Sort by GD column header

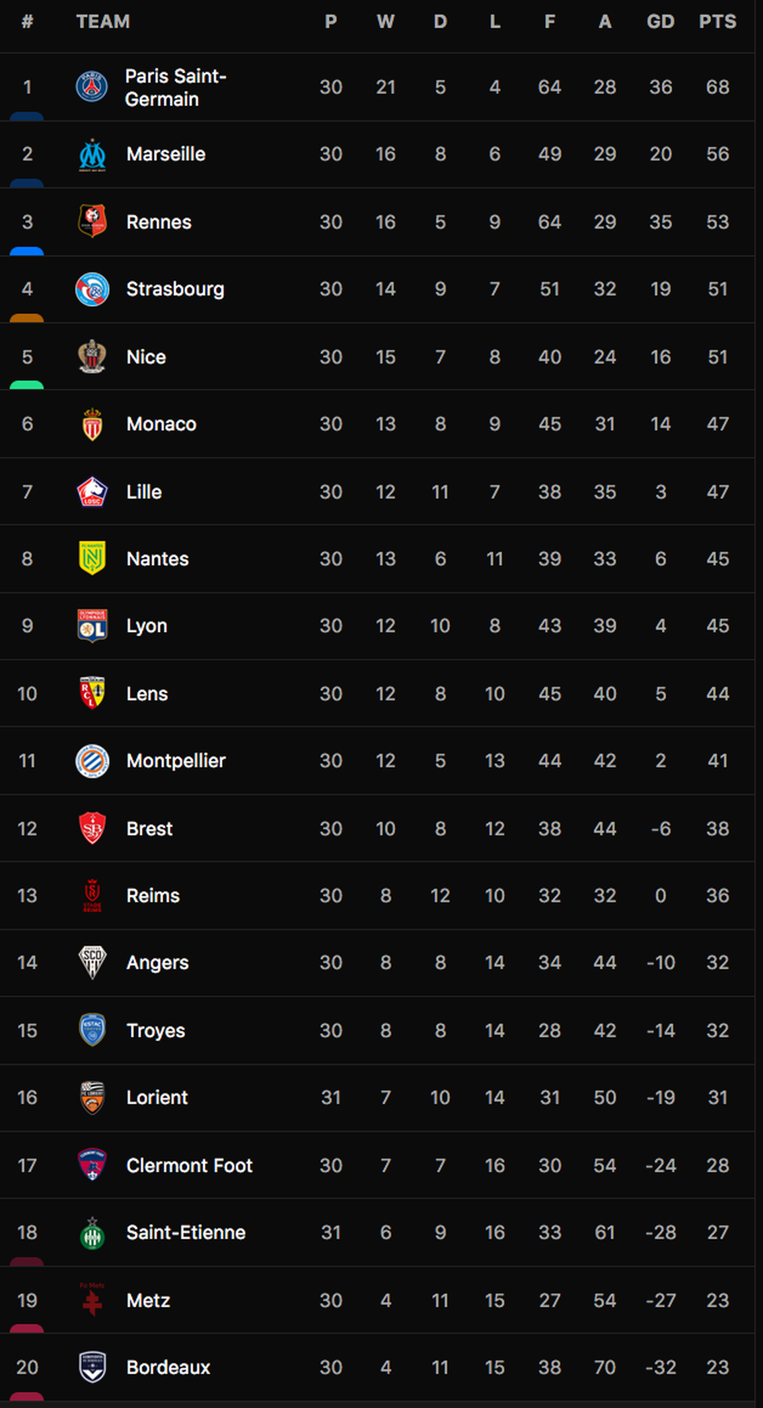[x=660, y=22]
